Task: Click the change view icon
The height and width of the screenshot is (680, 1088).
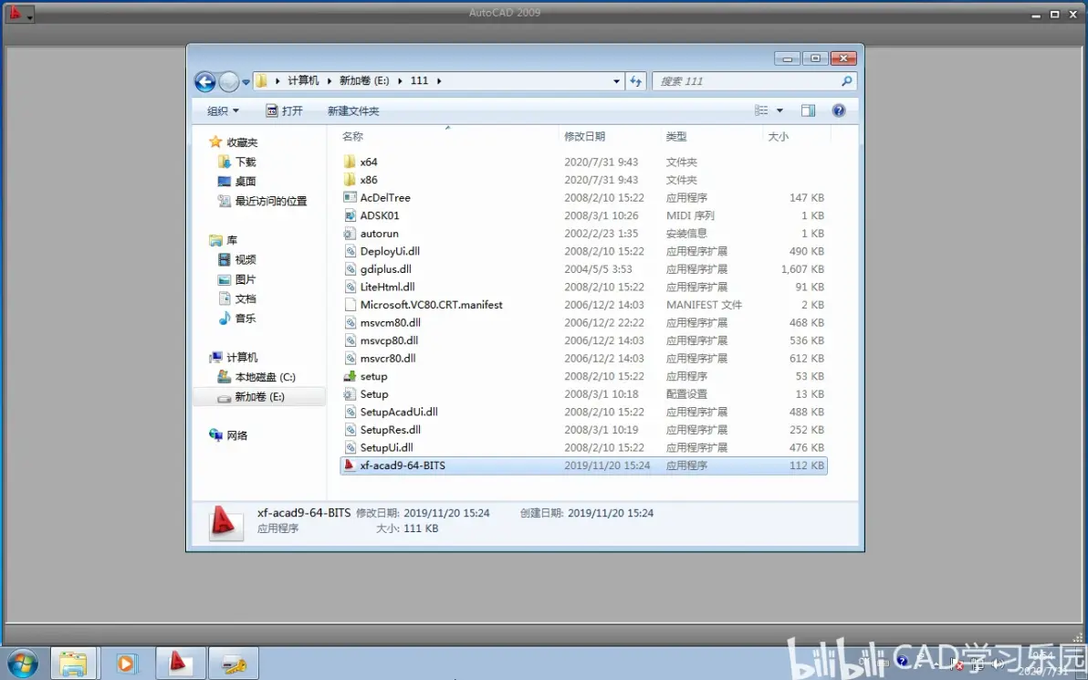Action: [761, 110]
